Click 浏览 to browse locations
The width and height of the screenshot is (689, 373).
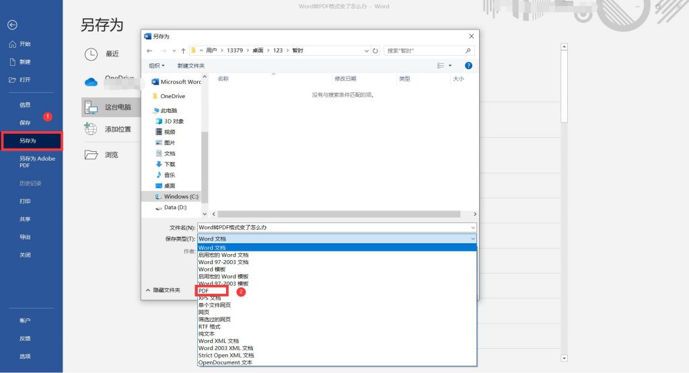(x=111, y=155)
